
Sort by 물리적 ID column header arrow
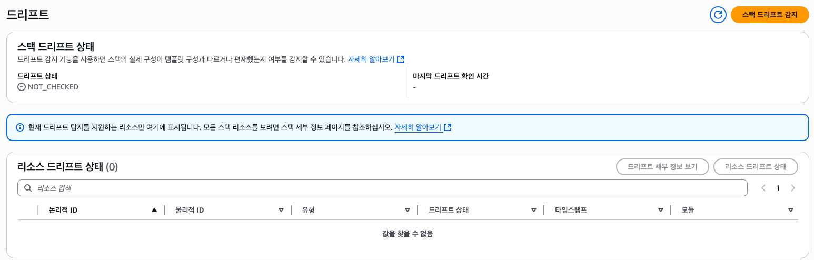[x=281, y=210]
